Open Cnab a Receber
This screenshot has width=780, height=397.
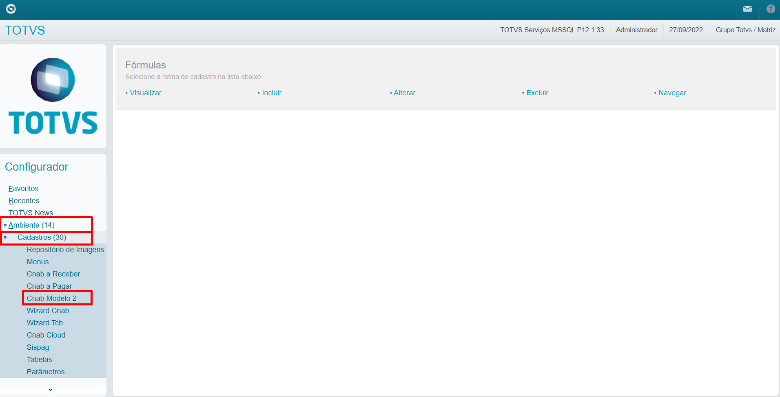(x=53, y=274)
